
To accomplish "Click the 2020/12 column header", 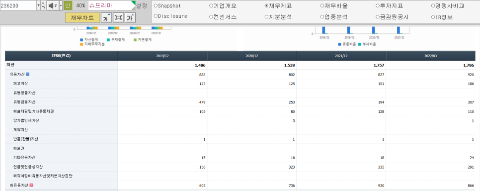I will coord(252,56).
